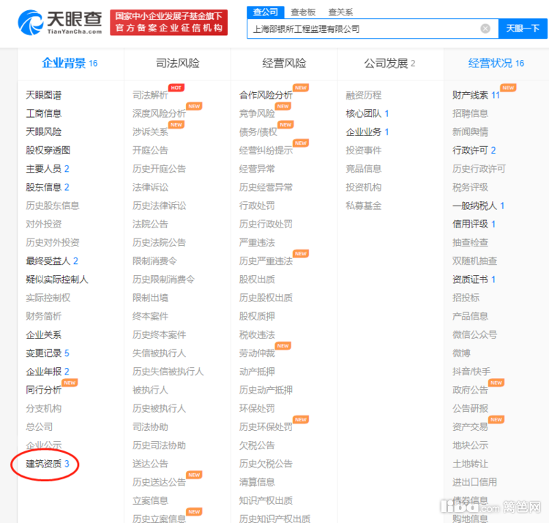Open the 经营风险 category header

click(284, 64)
